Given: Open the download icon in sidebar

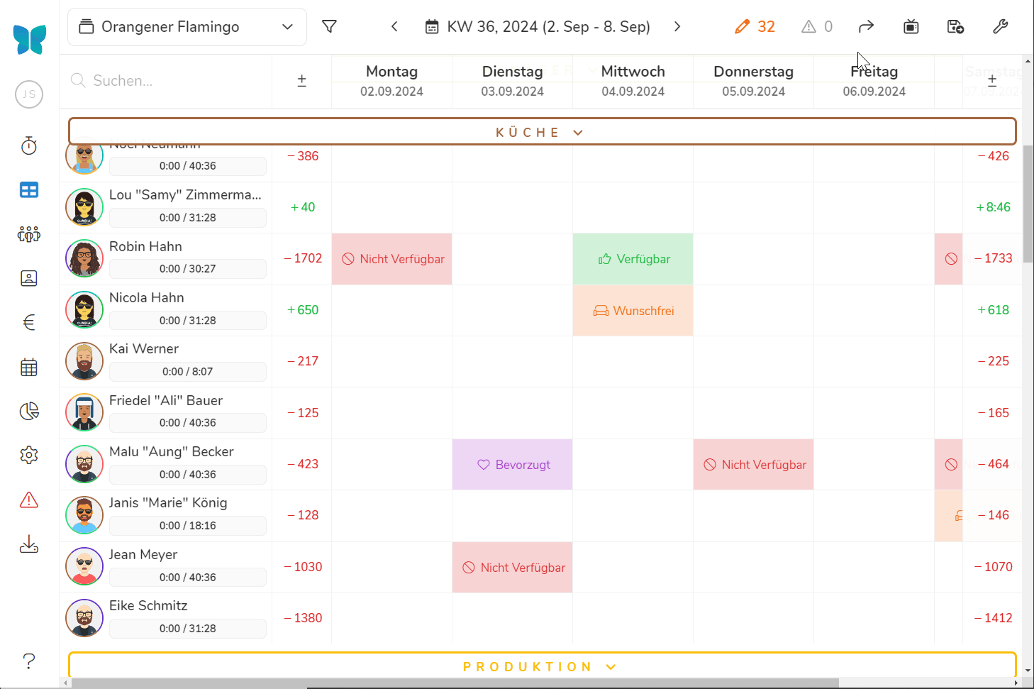Looking at the screenshot, I should point(29,545).
